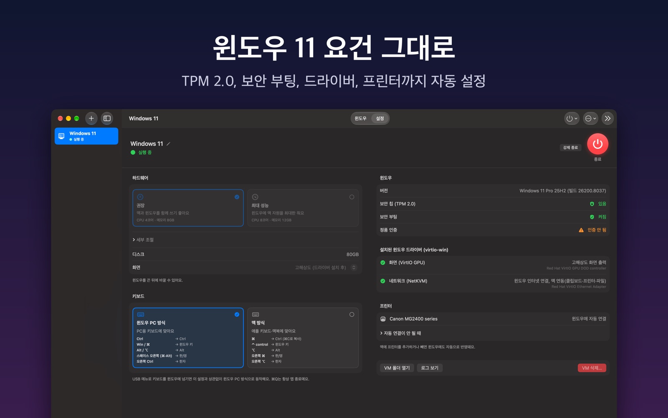The image size is (668, 418).
Task: Toggle the sidebar panel icon
Action: click(x=107, y=118)
